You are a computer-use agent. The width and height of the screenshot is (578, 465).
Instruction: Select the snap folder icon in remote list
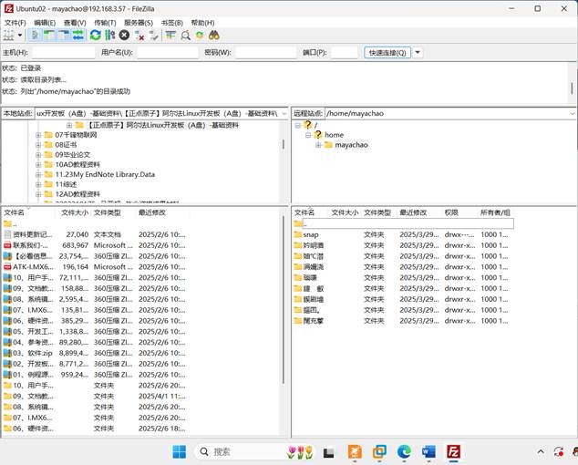298,234
